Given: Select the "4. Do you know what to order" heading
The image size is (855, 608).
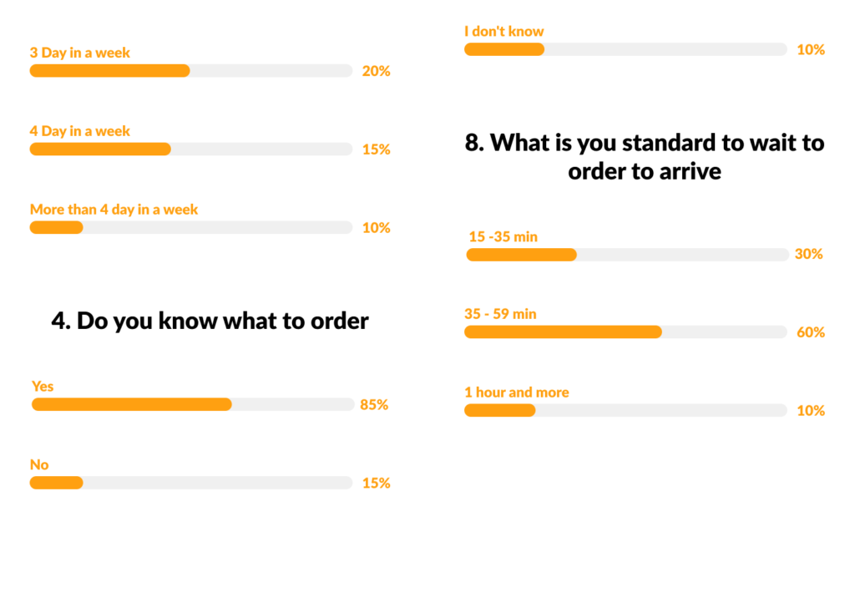Looking at the screenshot, I should tap(210, 322).
